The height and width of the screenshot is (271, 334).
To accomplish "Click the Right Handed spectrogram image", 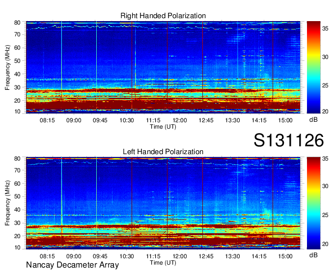I will coord(163,67).
